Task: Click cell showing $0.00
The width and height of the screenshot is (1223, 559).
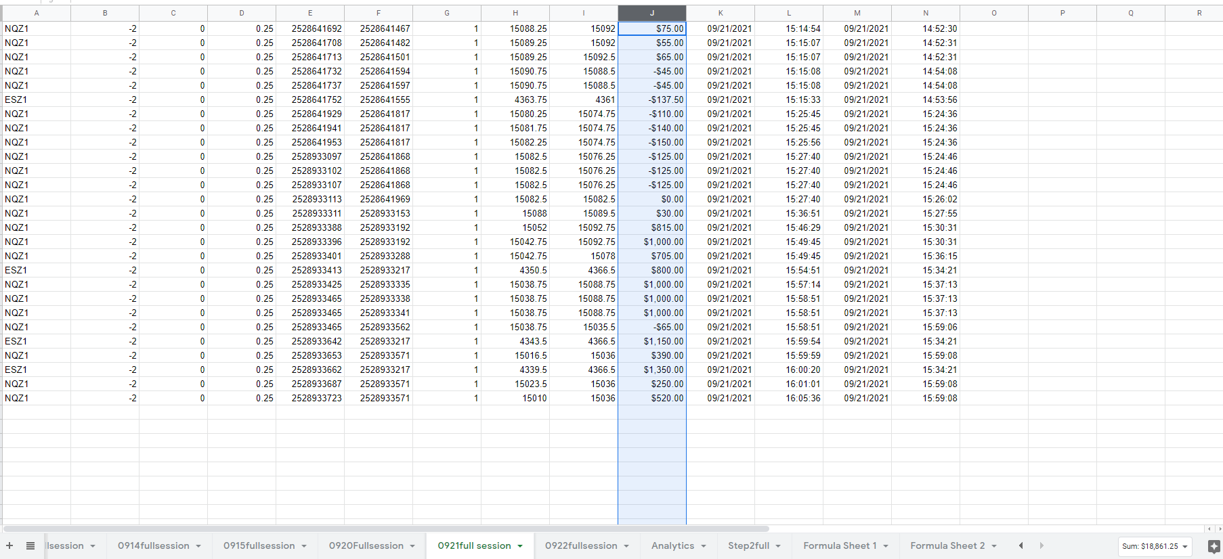Action: click(x=652, y=199)
